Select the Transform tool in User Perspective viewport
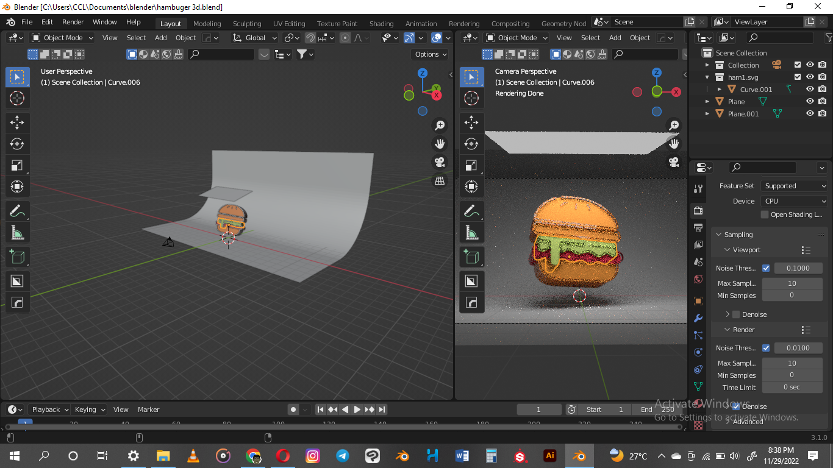Image resolution: width=833 pixels, height=468 pixels. click(x=16, y=186)
